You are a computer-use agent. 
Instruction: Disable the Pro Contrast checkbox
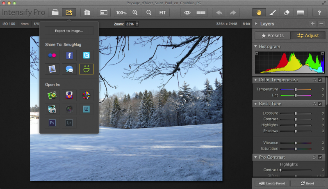click(x=320, y=157)
